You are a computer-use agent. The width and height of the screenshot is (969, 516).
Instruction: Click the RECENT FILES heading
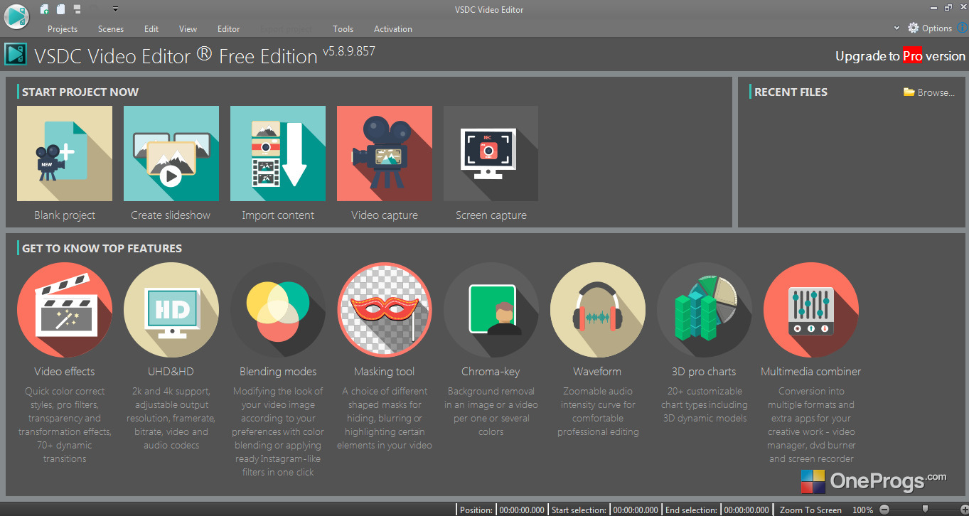click(x=791, y=92)
